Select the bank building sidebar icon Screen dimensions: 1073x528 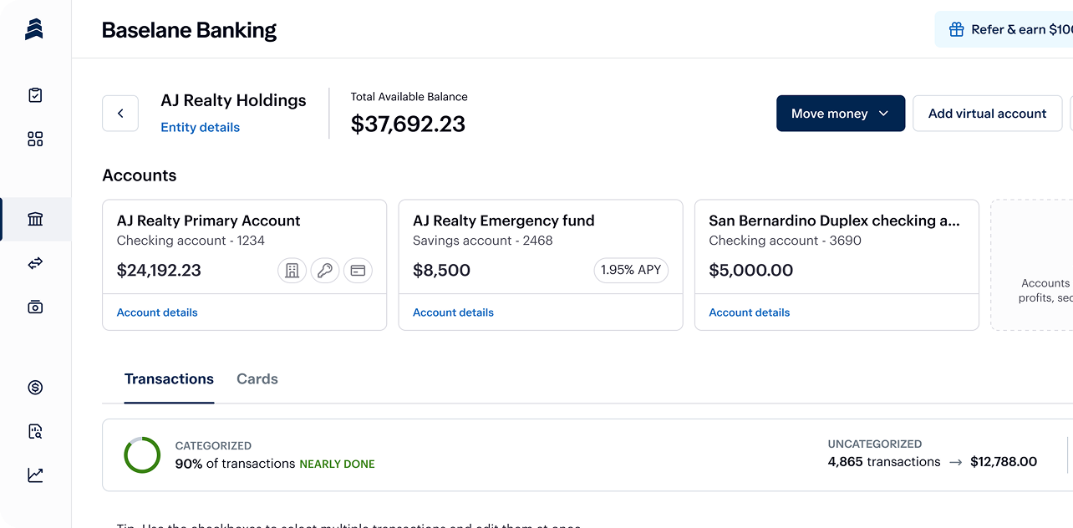(35, 219)
